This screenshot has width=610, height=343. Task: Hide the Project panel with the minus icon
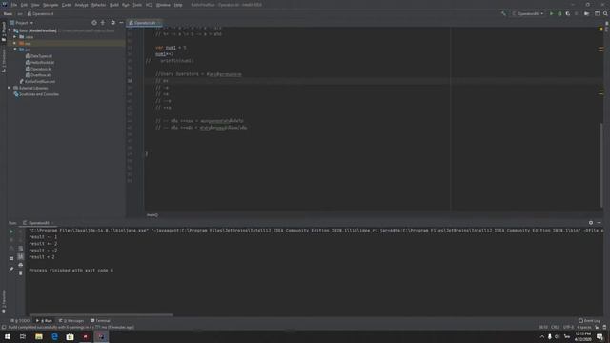pyautogui.click(x=121, y=23)
